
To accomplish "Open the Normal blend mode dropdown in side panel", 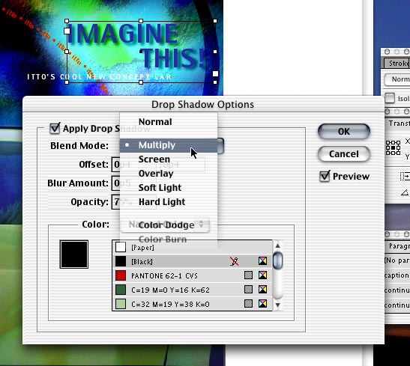I will [x=397, y=79].
